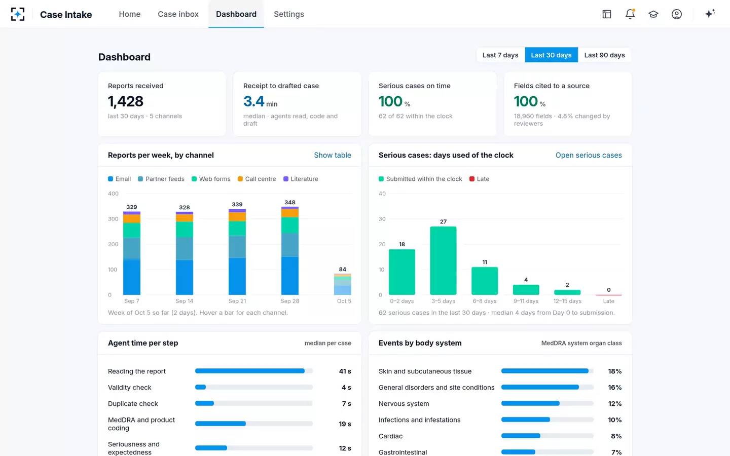The image size is (730, 456).
Task: Select the Last 30 days range
Action: [x=551, y=55]
